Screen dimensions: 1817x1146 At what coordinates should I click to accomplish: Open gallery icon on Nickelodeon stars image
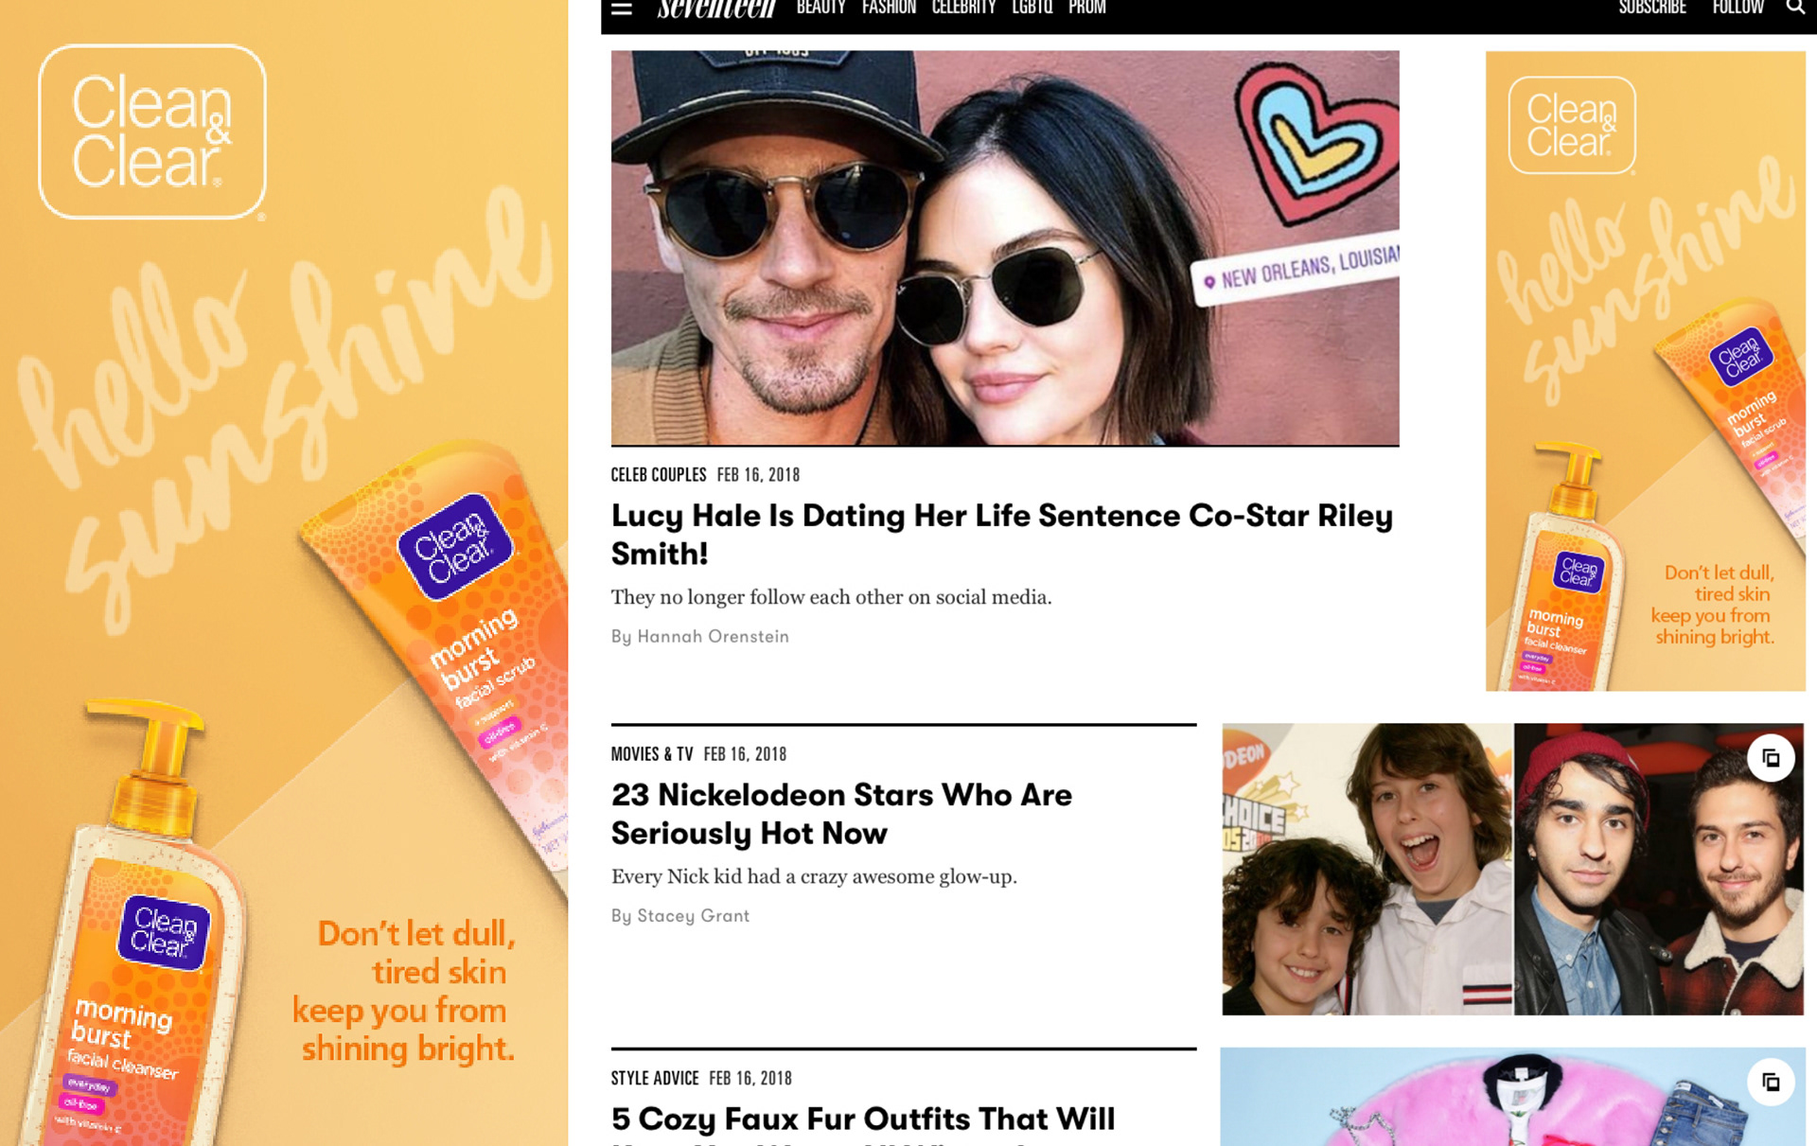(1771, 758)
